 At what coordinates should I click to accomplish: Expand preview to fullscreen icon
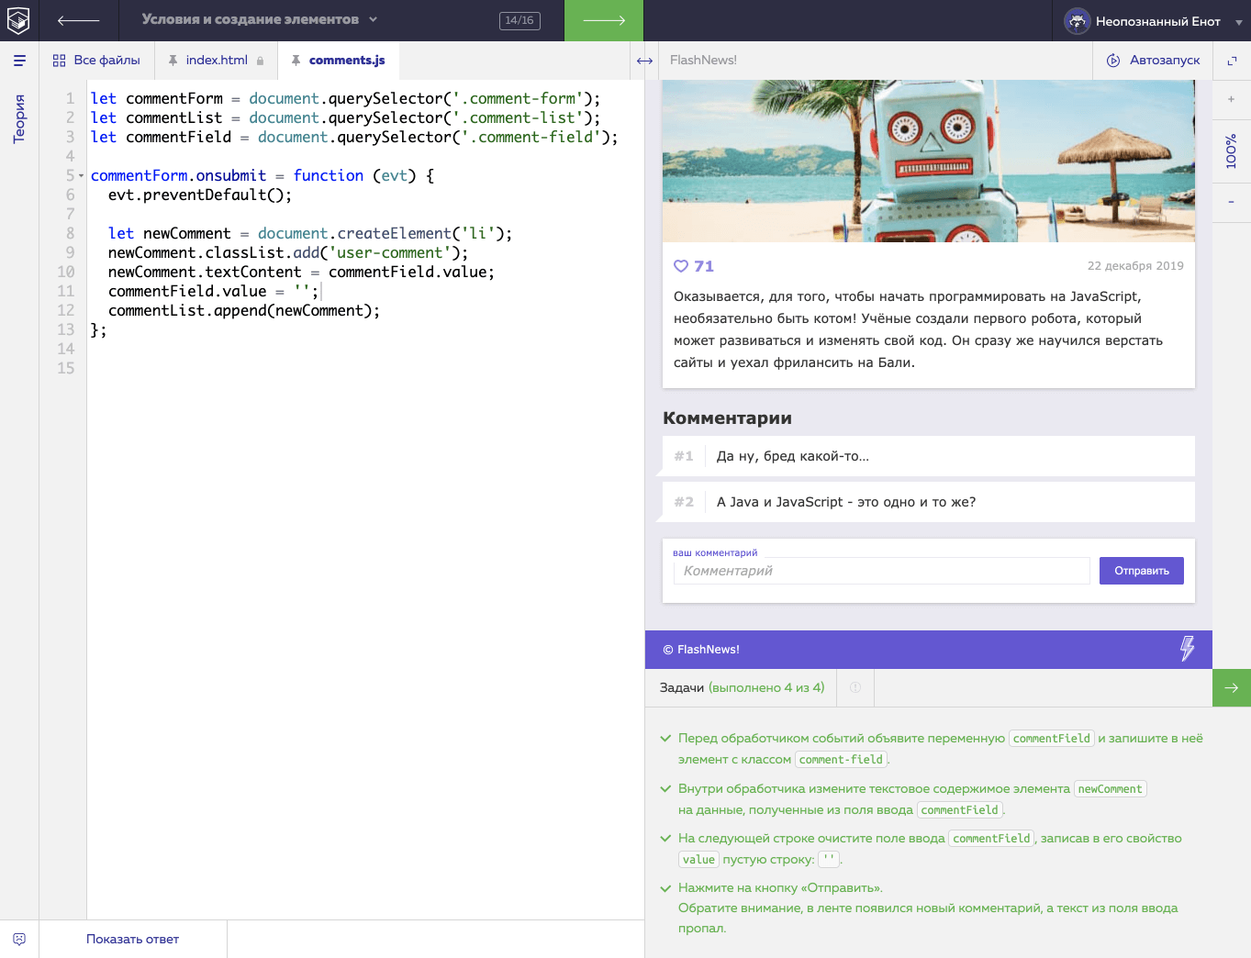point(1232,61)
